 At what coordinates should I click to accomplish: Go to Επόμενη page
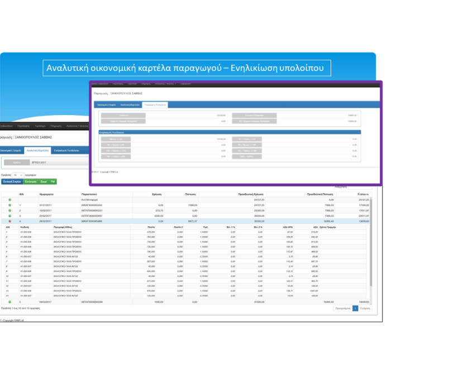click(365, 308)
